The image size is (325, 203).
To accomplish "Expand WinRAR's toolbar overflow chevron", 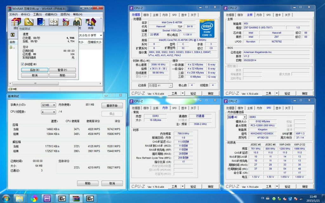I will pos(101,18).
